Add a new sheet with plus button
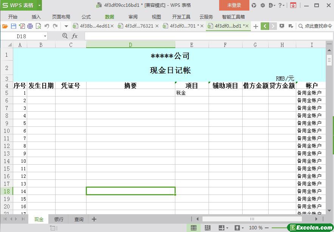Image resolution: width=334 pixels, height=232 pixels. (94, 219)
